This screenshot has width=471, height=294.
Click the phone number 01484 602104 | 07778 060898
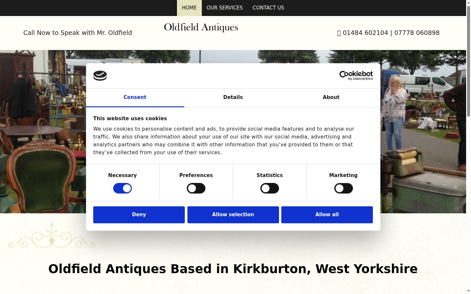[391, 33]
